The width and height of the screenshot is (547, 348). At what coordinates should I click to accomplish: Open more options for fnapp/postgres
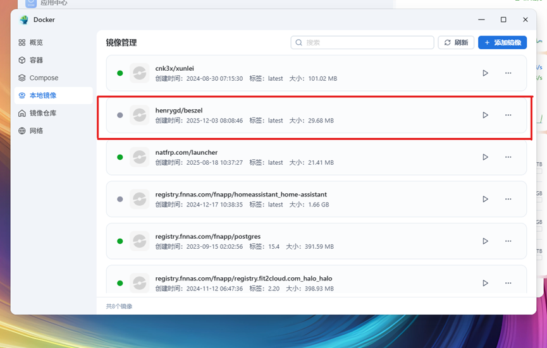click(508, 241)
